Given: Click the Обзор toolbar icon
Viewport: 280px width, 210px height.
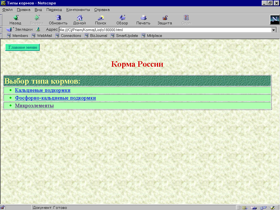Looking at the screenshot, I should click(122, 18).
